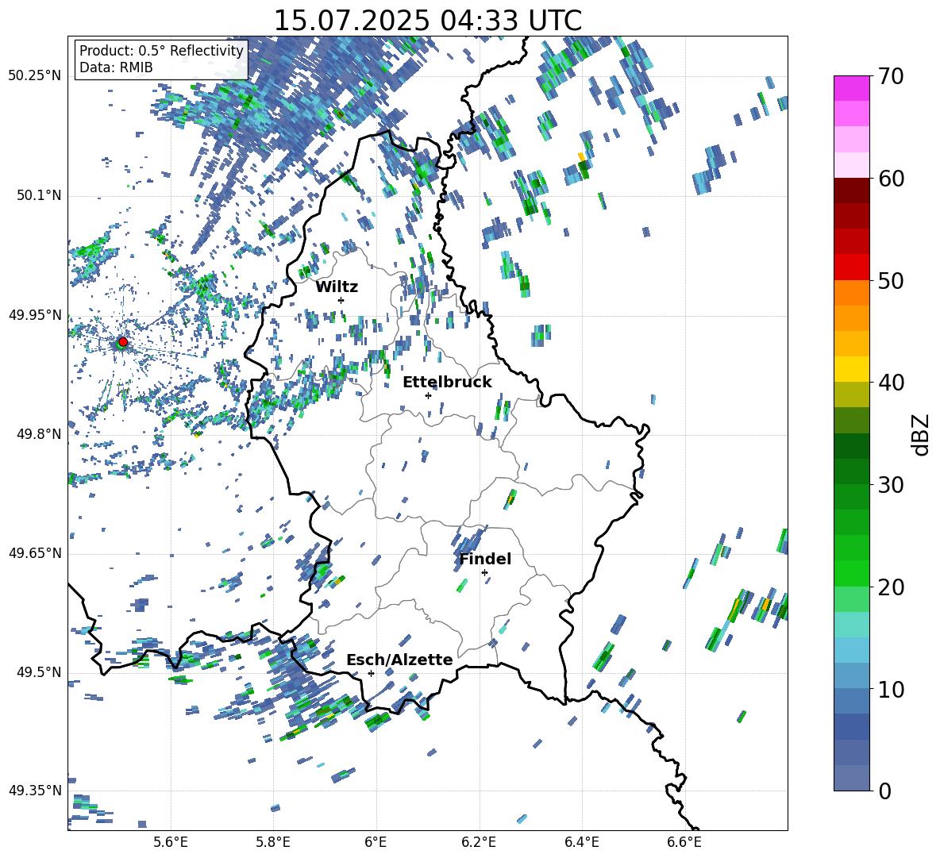This screenshot has width=940, height=858.
Task: Click the 50.1°N latitude label
Action: pos(38,195)
